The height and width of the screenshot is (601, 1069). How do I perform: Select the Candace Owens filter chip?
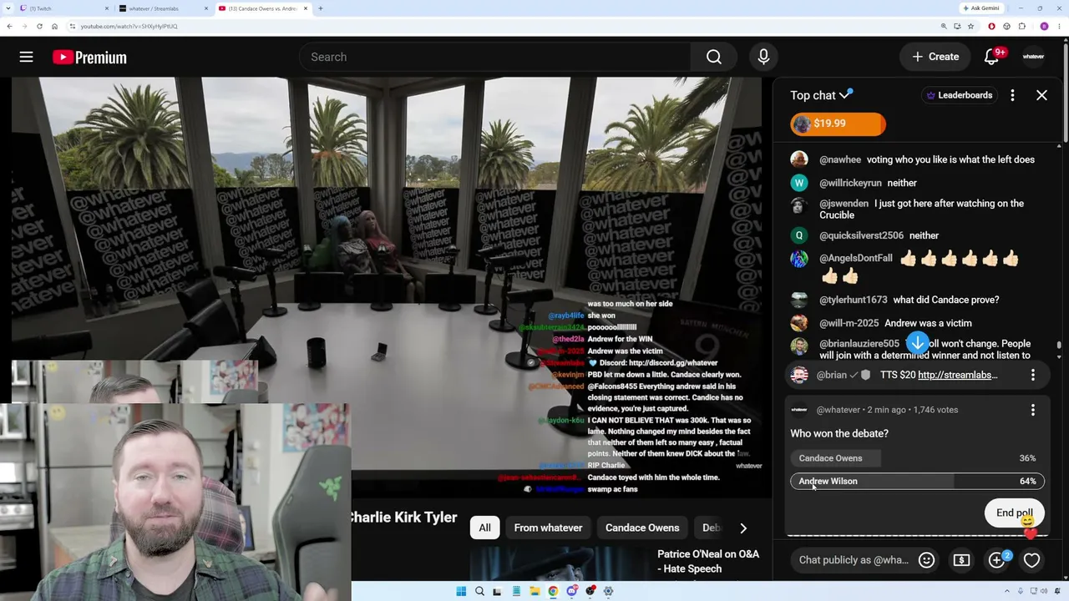tap(642, 528)
